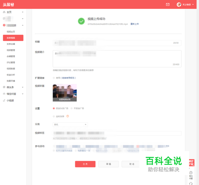This screenshot has width=199, height=185.
Task: Expand the 悟空问答 section arrow
Action: (23, 94)
